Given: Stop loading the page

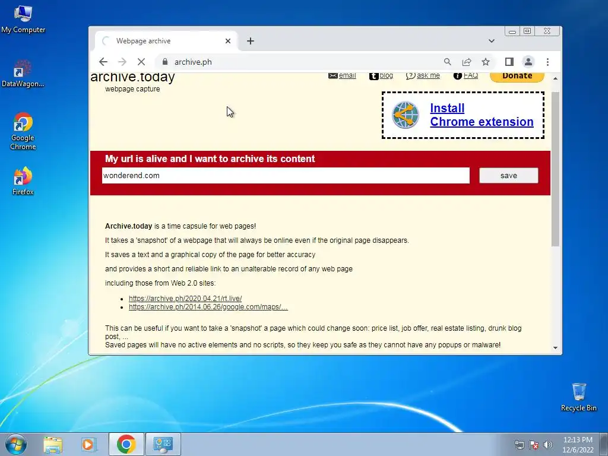Looking at the screenshot, I should [141, 62].
